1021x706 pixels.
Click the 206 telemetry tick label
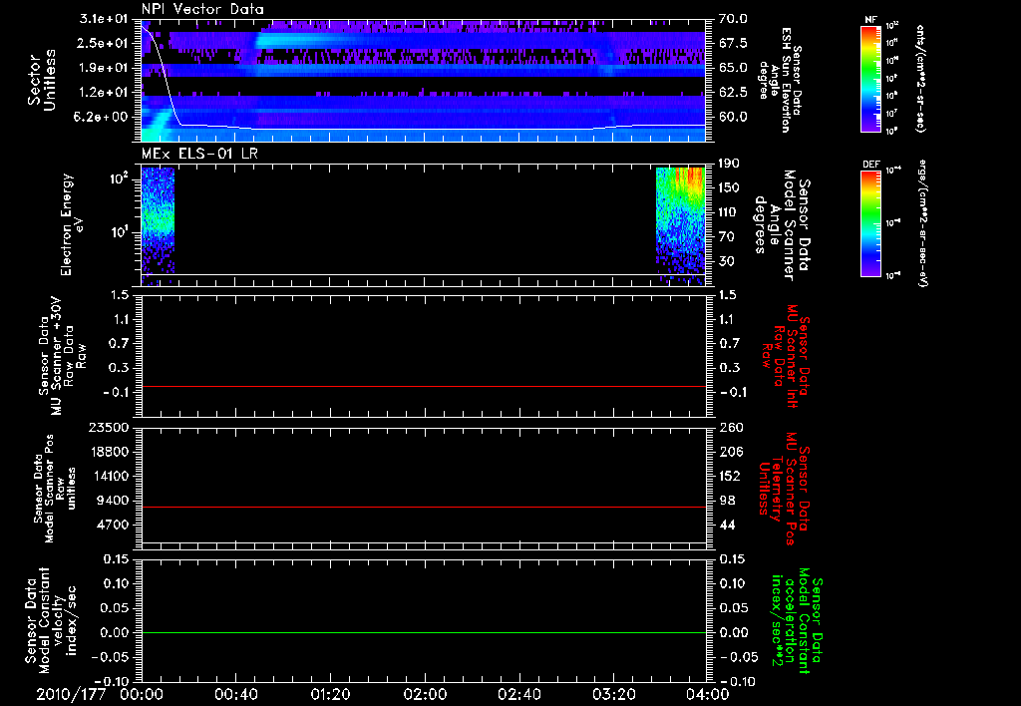pos(730,452)
